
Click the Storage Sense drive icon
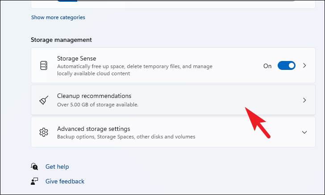coord(43,65)
